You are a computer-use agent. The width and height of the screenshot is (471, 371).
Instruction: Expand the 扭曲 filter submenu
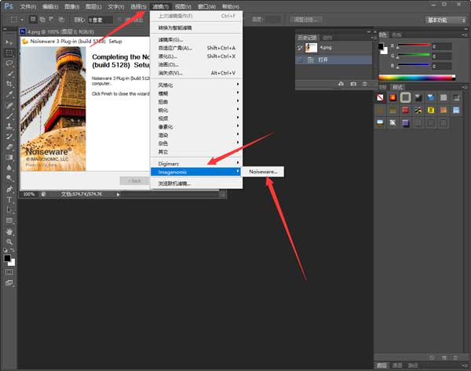point(196,102)
